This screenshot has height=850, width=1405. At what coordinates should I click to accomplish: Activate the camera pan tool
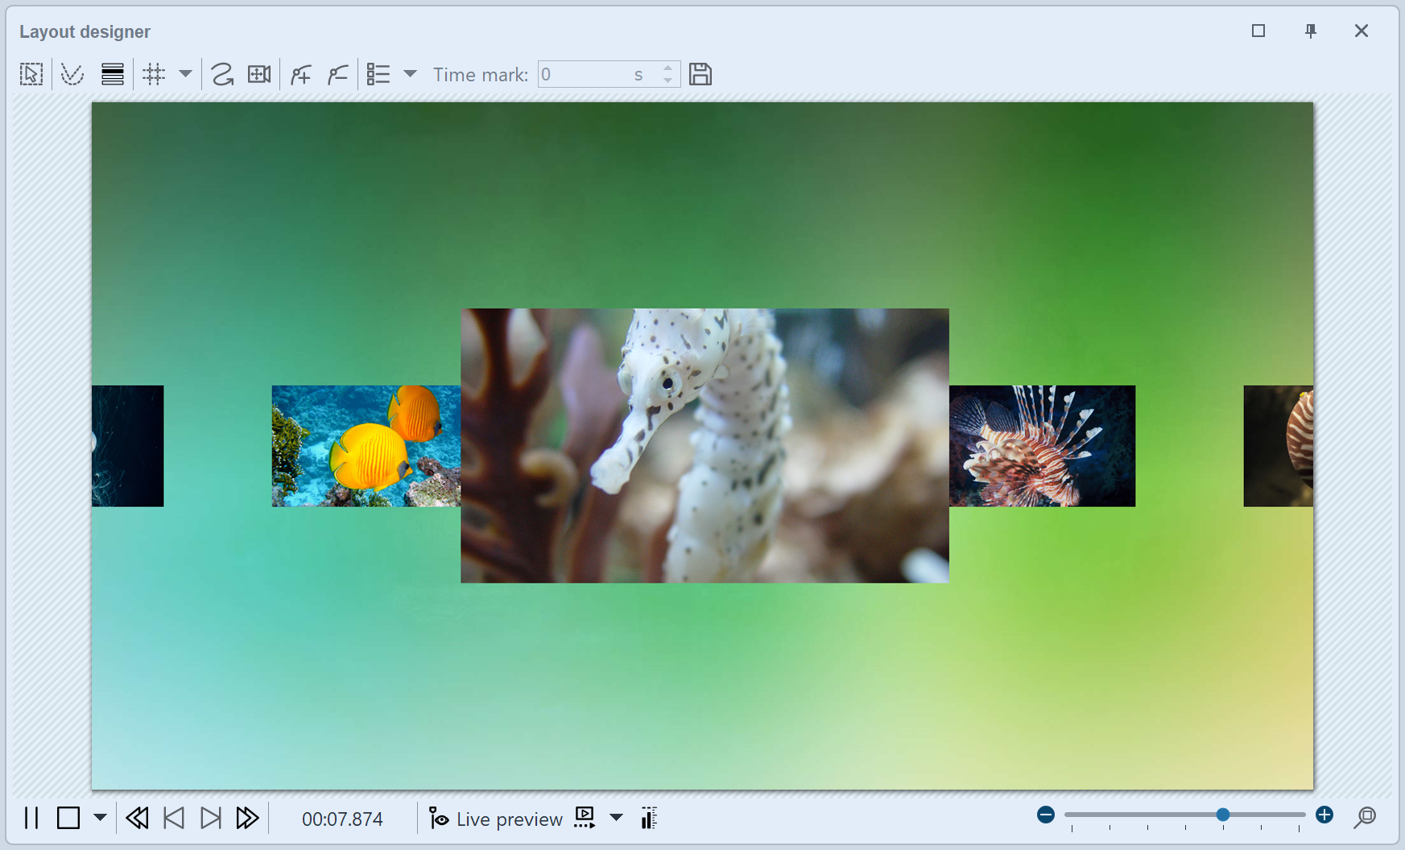click(259, 74)
